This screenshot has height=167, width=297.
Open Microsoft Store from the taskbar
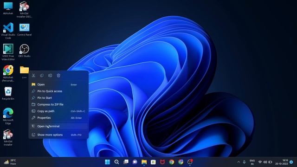point(153,162)
